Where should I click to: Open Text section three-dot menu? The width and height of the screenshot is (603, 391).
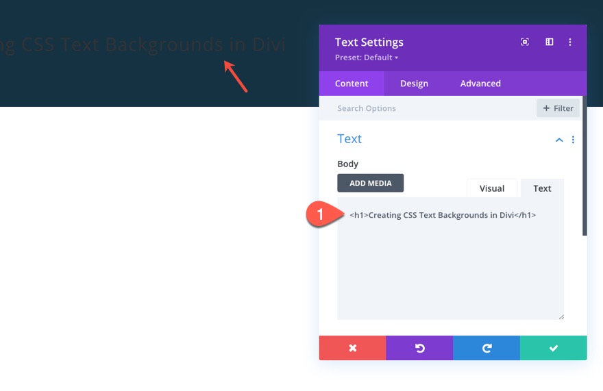click(x=573, y=140)
